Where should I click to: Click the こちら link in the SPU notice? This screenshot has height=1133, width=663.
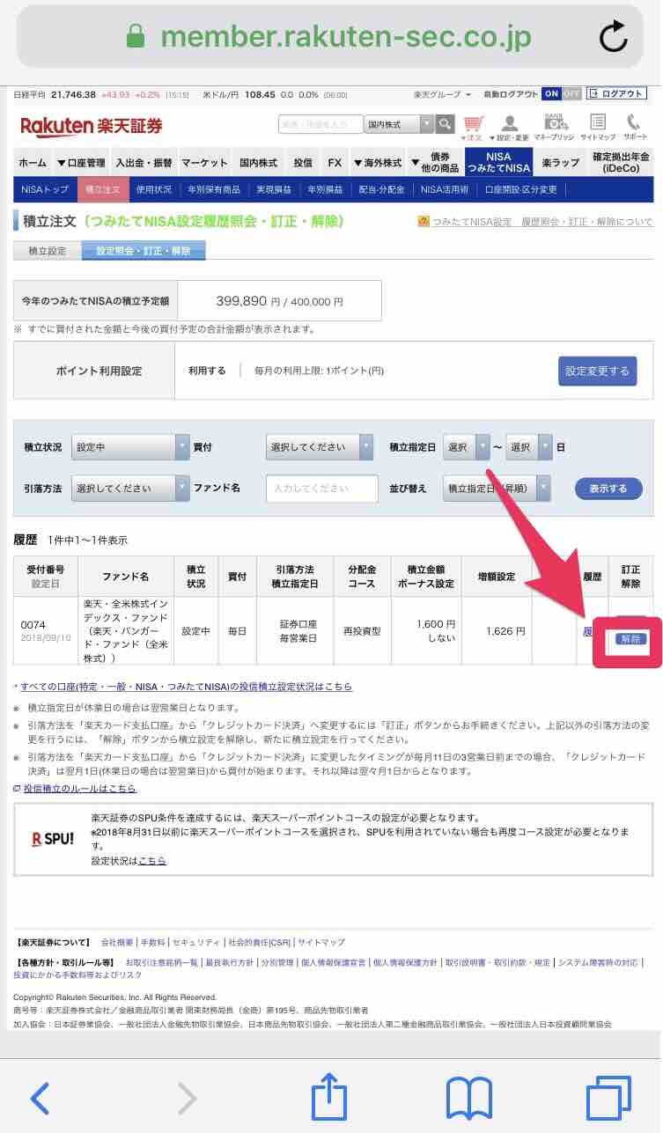(x=152, y=860)
